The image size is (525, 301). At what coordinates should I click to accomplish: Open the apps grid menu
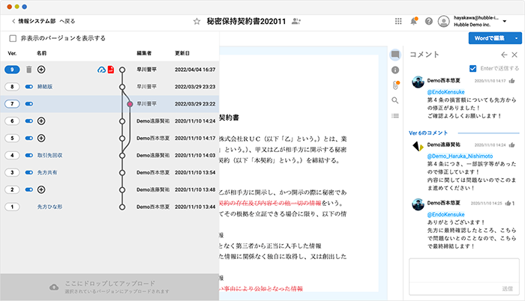(397, 22)
